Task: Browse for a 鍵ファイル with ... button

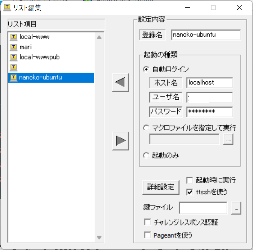Action: 236,208
